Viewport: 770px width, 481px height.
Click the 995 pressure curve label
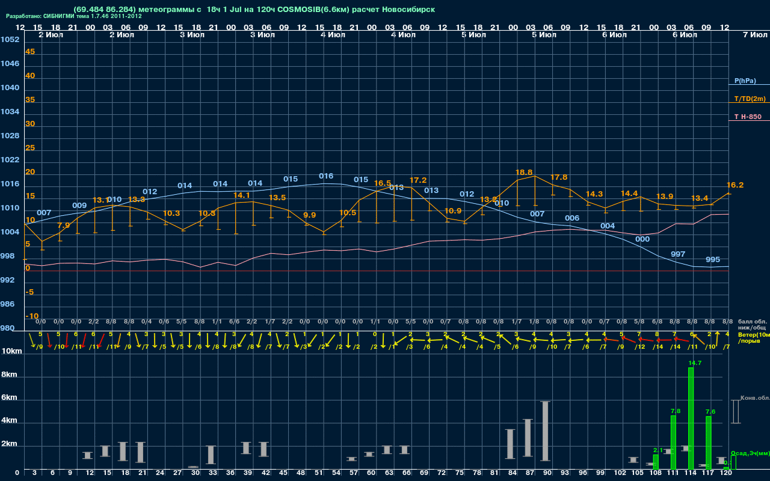[713, 260]
